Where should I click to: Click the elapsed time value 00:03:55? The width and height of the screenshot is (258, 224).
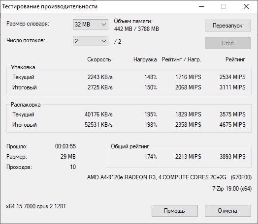(x=65, y=146)
